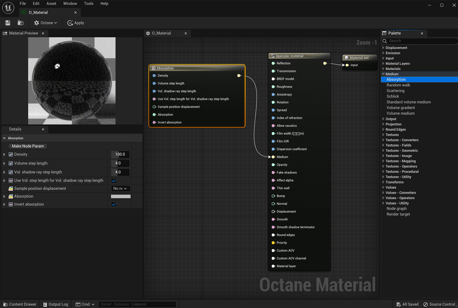
Task: Expand the Density property row
Action: 4,154
